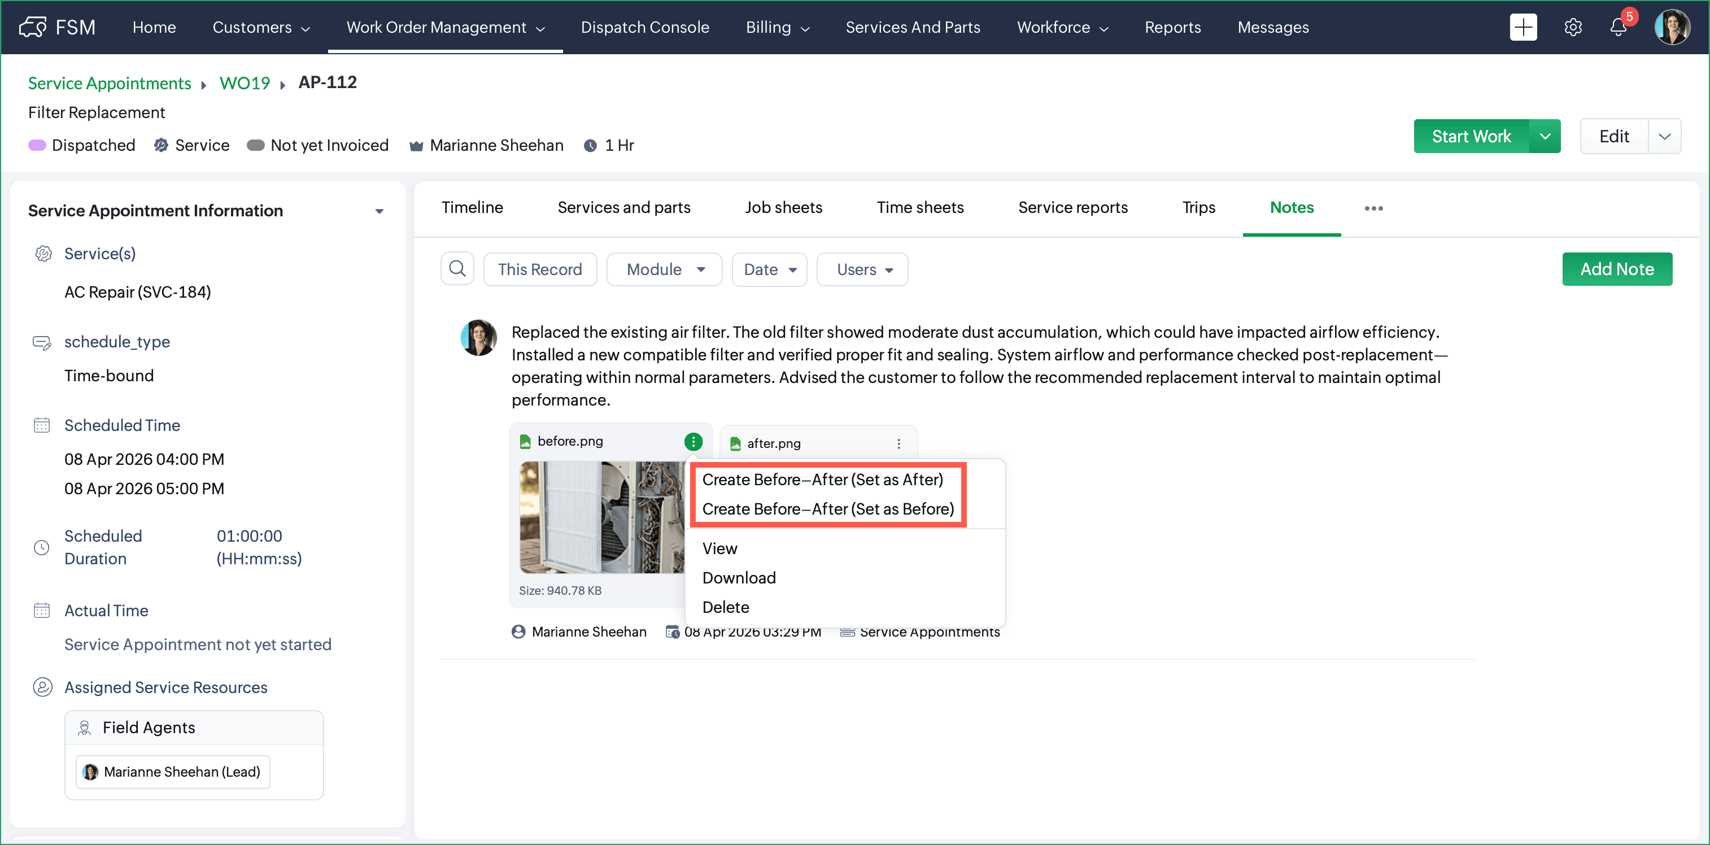Toggle the This Record filter
Screen dimensions: 1710x845
point(540,269)
